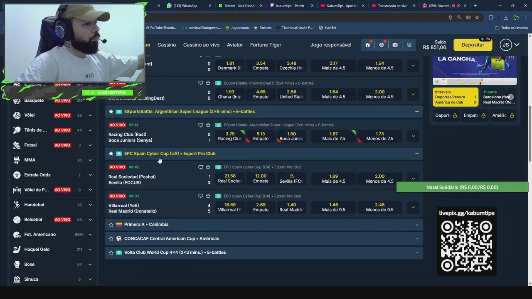Bet 1.40 on Real Madrid

[x=291, y=207]
